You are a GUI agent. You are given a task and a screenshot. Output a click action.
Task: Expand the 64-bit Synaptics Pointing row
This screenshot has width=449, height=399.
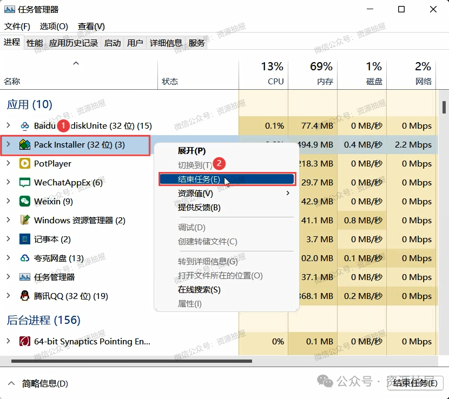click(x=8, y=341)
